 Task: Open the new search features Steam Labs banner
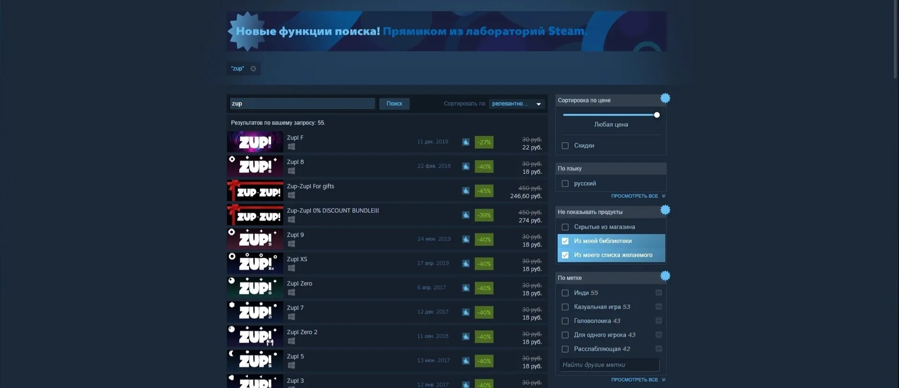point(447,31)
